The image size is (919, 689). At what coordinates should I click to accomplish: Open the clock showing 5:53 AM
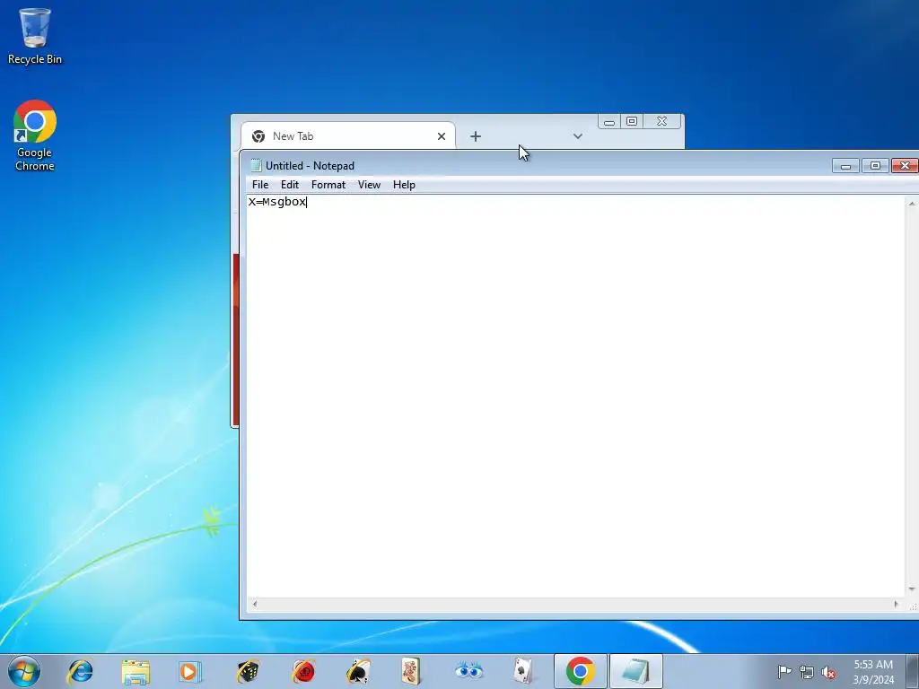coord(873,672)
